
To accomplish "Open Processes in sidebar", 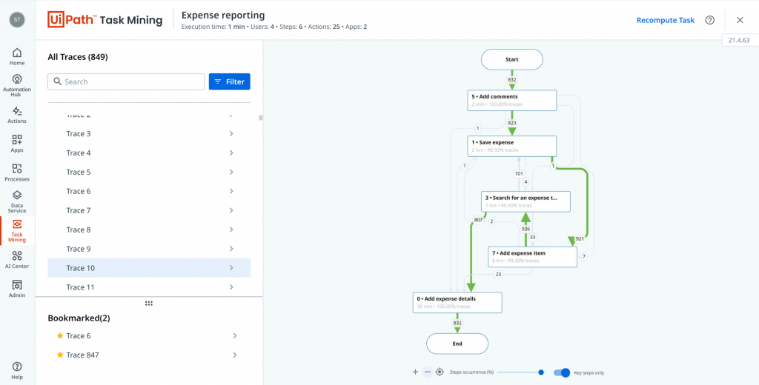I will coord(18,173).
